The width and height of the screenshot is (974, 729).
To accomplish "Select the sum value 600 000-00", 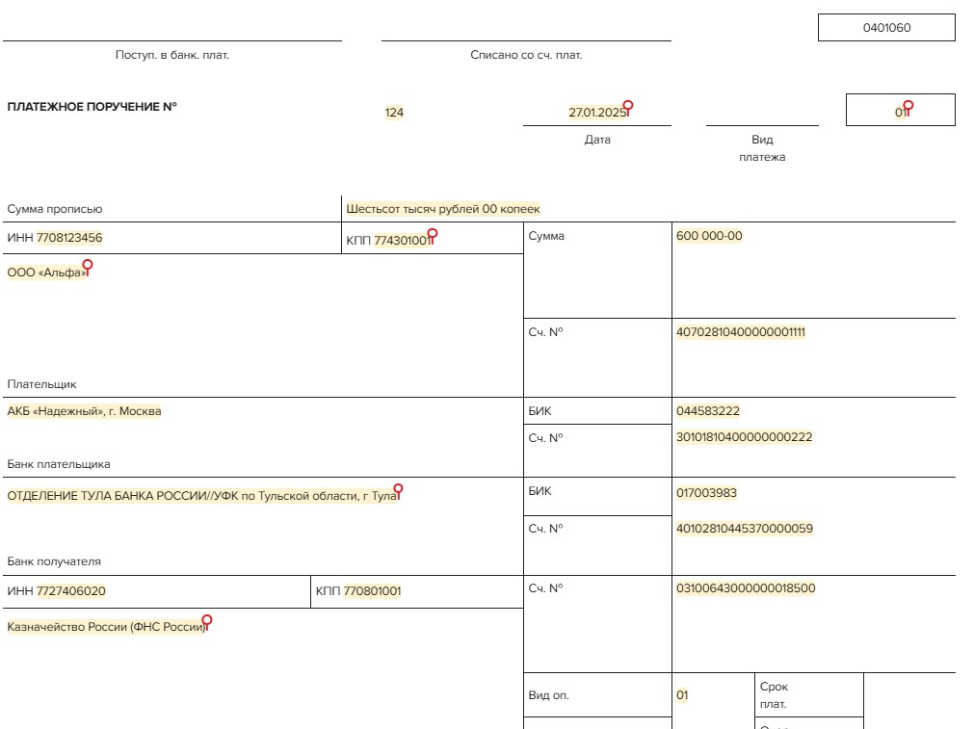I will (x=709, y=236).
